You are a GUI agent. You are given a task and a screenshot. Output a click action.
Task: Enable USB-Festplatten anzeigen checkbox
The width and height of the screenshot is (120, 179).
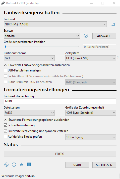[x=5, y=70]
